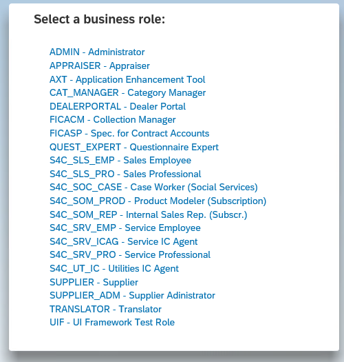Select UIF - UI Framework Test Role

click(x=112, y=322)
